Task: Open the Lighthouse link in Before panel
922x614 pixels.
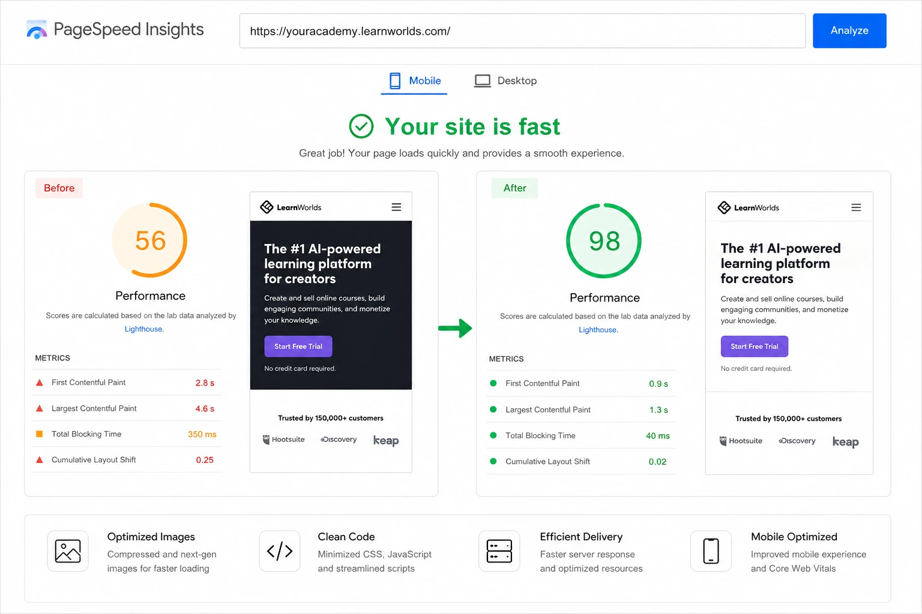Action: pos(144,329)
